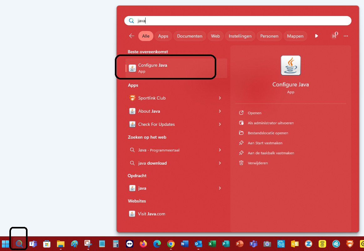This screenshot has height=251, width=364.
Task: Switch to the Personen filter tab
Action: [269, 36]
